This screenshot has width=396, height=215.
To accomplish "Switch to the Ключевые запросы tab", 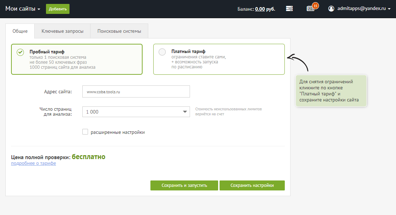I will tap(62, 31).
